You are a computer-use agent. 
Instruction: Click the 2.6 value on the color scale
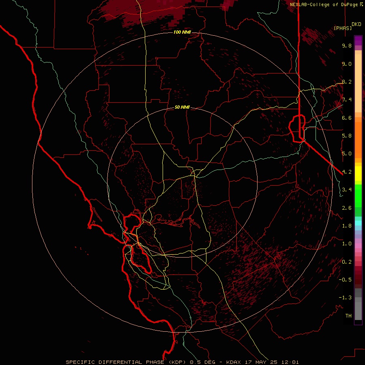pyautogui.click(x=347, y=208)
